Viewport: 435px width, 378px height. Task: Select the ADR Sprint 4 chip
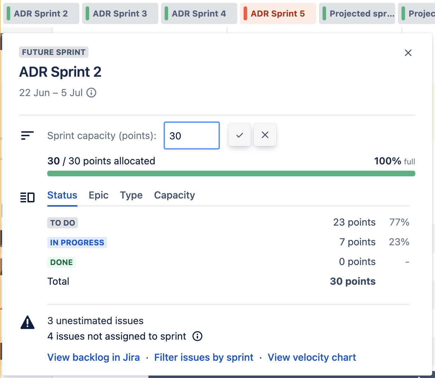pos(199,13)
